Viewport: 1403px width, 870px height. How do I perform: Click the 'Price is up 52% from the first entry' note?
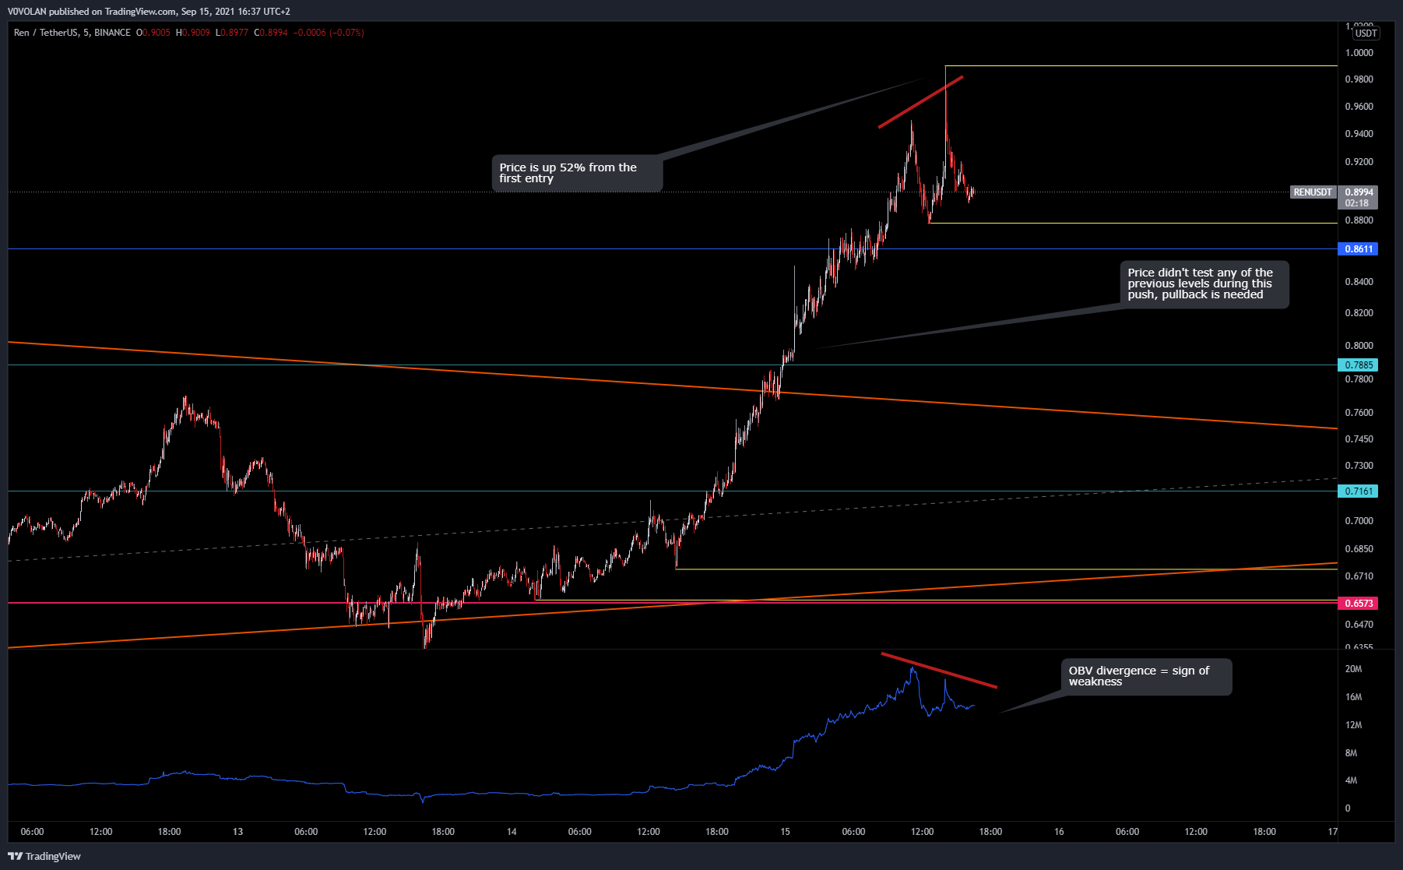[577, 173]
